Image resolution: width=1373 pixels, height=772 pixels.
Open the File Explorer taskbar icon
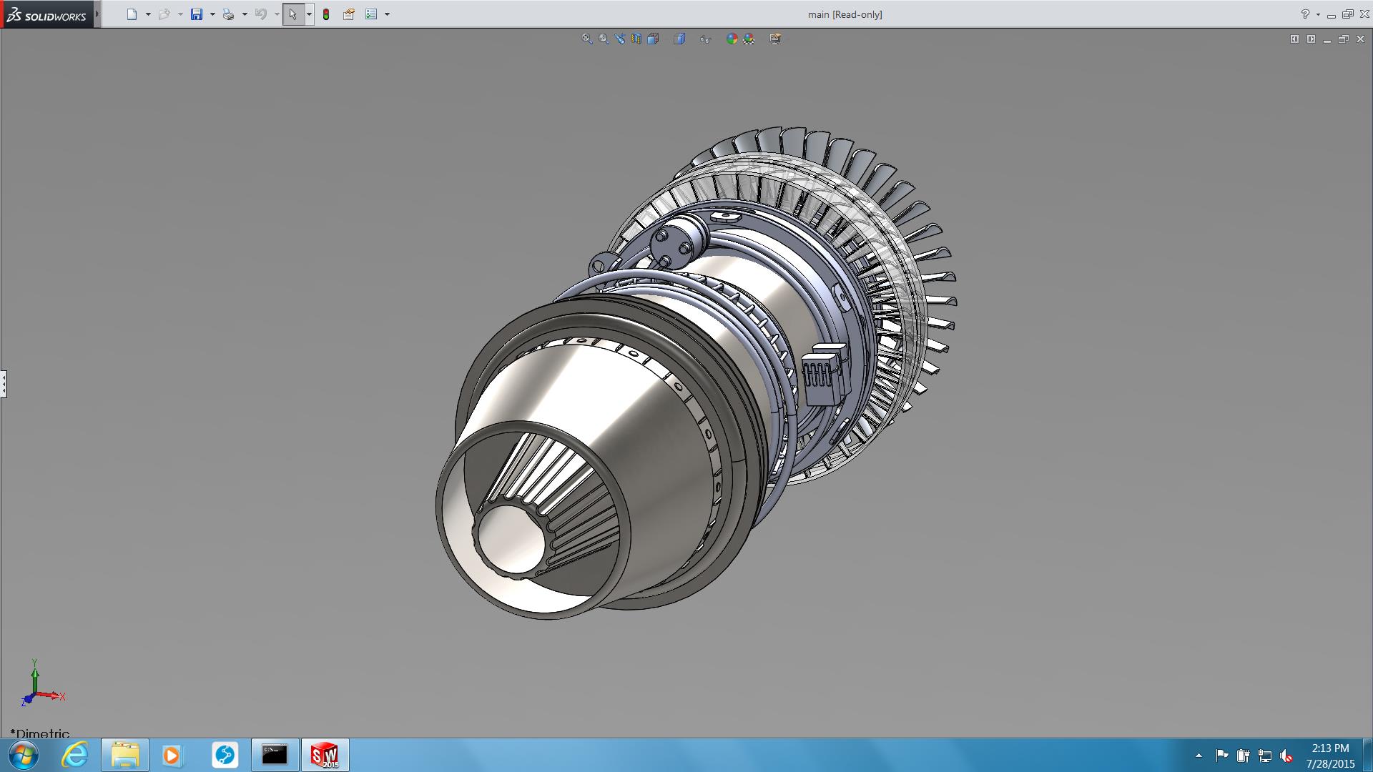[x=125, y=755]
